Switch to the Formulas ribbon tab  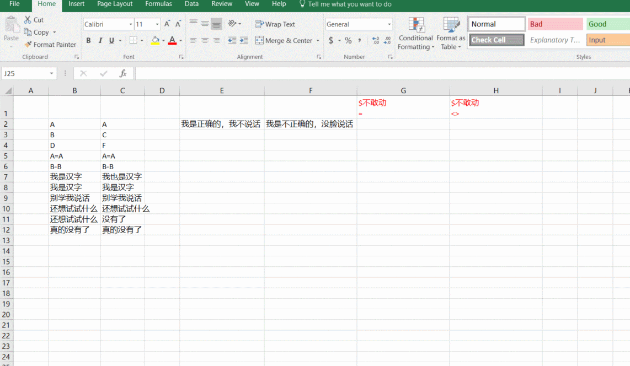pyautogui.click(x=158, y=4)
